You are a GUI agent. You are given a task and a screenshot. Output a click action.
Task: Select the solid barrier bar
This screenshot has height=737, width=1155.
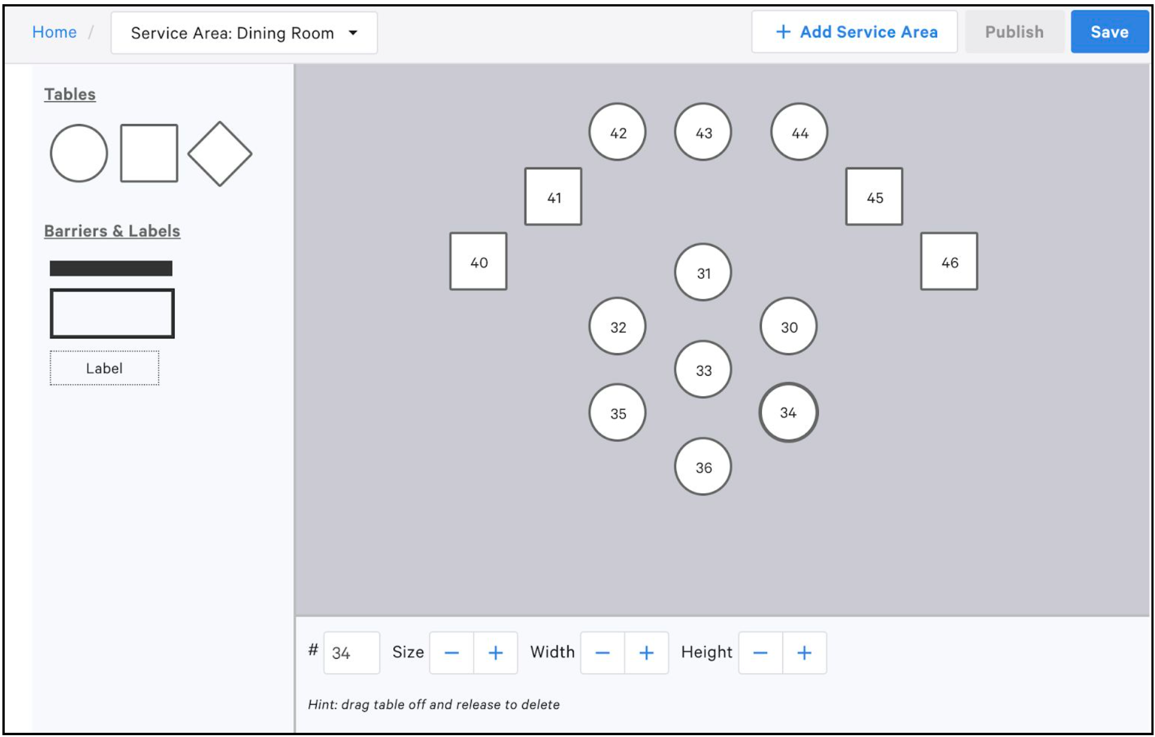coord(111,267)
